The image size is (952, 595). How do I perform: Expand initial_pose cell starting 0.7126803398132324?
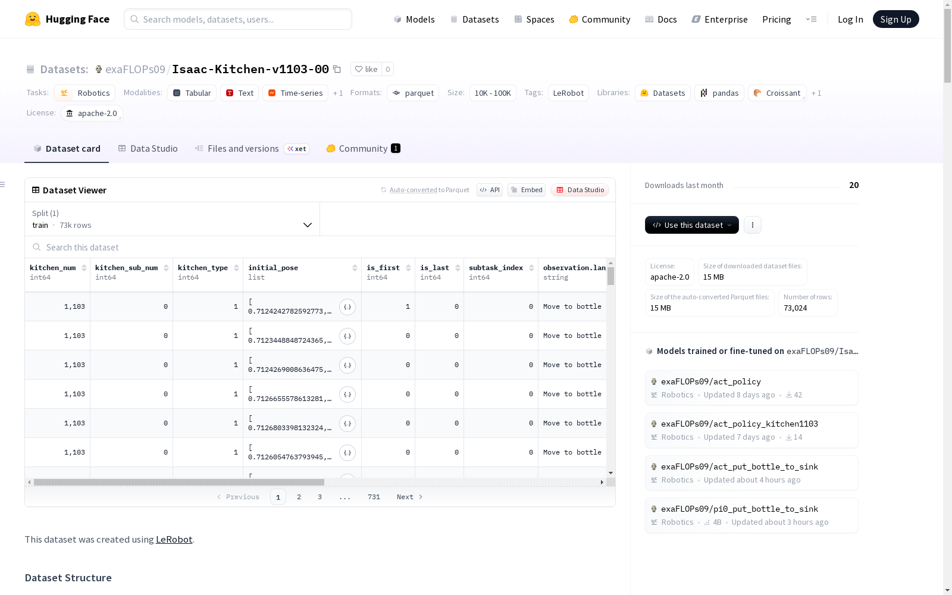(347, 424)
